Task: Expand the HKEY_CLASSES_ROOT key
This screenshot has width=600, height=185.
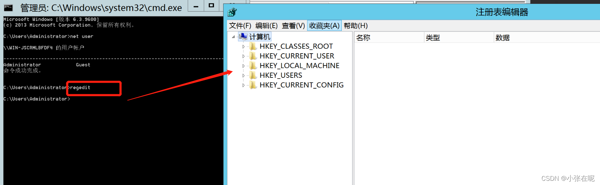Action: (x=244, y=47)
